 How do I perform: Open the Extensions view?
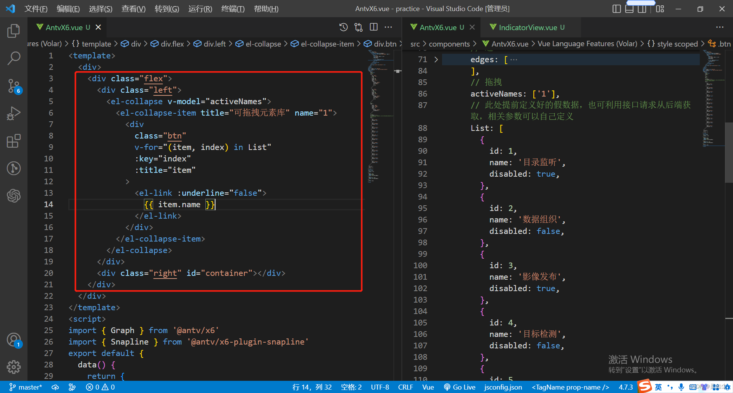pyautogui.click(x=14, y=141)
